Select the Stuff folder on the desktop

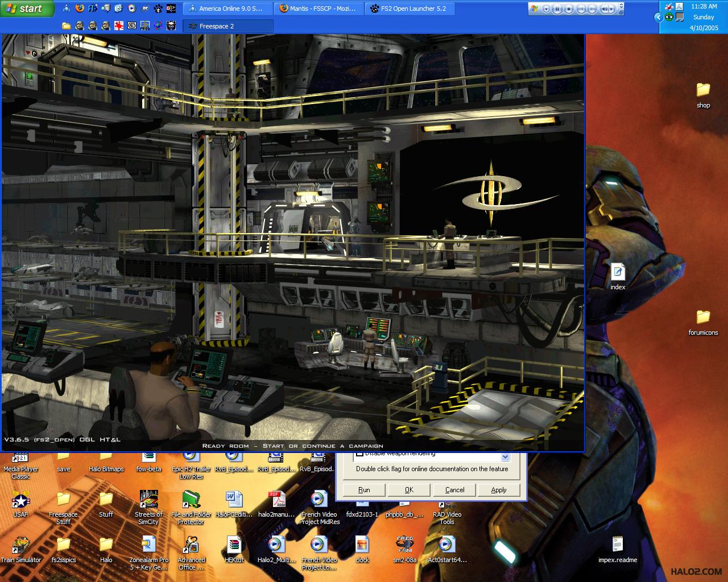click(106, 504)
